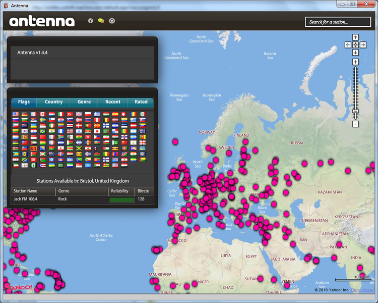378x303 pixels.
Task: Click the green reliability bar
Action: coord(121,199)
